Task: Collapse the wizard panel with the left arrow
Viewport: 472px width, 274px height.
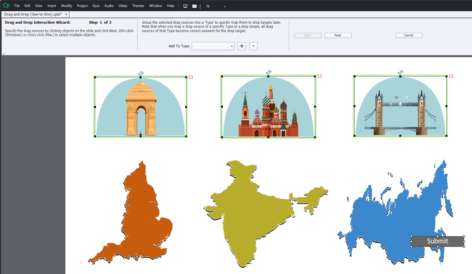Action: pyautogui.click(x=3, y=53)
